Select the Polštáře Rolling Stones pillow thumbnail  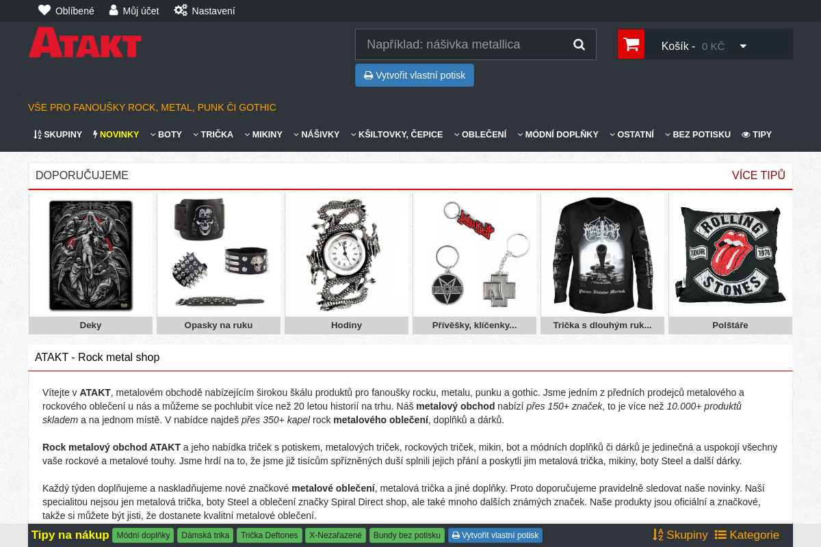tap(730, 254)
